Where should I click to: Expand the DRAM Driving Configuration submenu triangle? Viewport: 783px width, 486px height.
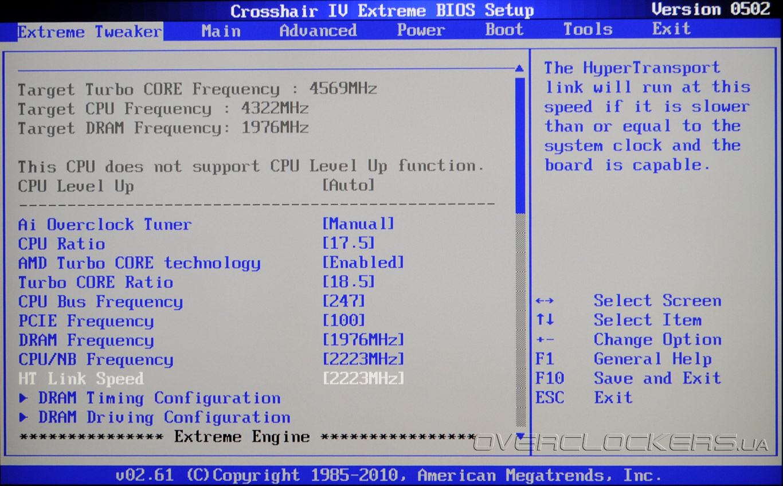(24, 417)
